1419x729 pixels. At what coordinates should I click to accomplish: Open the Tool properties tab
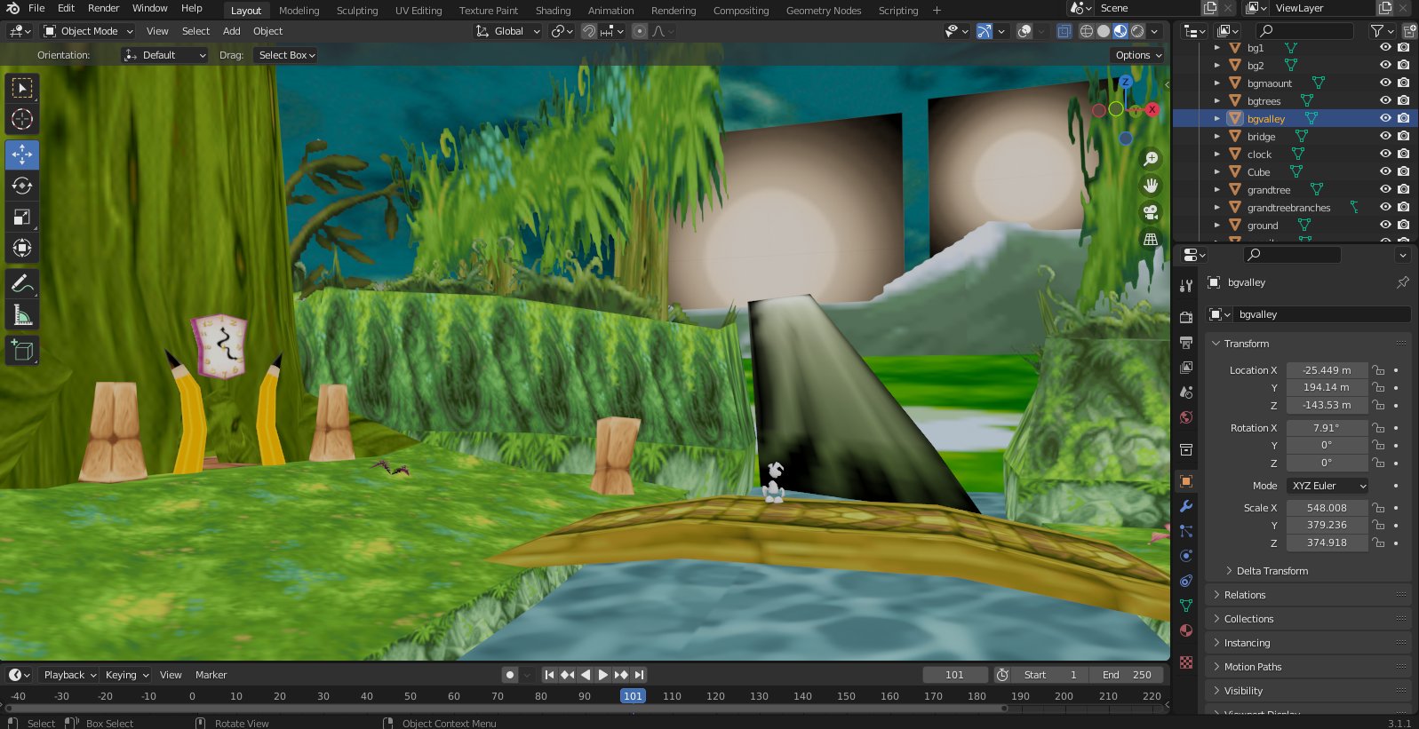point(1186,285)
